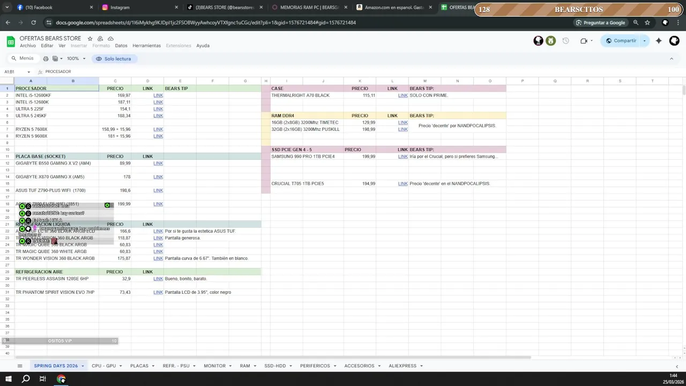Open LINK for THERMALRIGHT A70 BLACK

(x=403, y=95)
